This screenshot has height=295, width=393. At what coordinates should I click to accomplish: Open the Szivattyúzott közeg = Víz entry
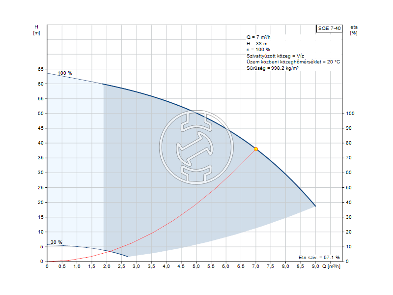tap(274, 56)
